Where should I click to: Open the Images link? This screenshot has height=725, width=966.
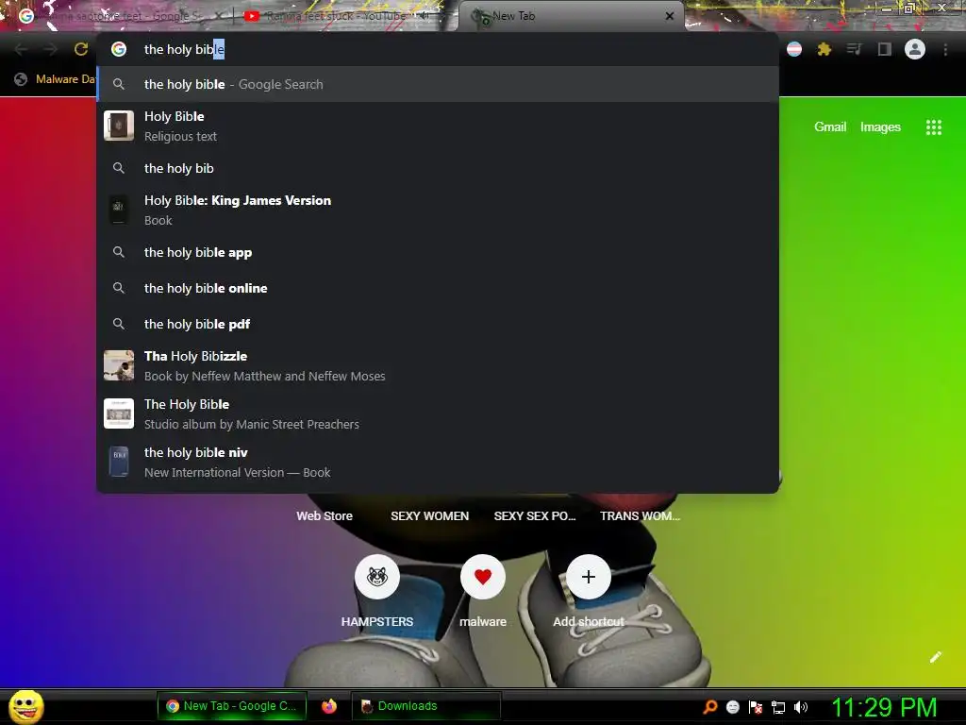pos(880,127)
